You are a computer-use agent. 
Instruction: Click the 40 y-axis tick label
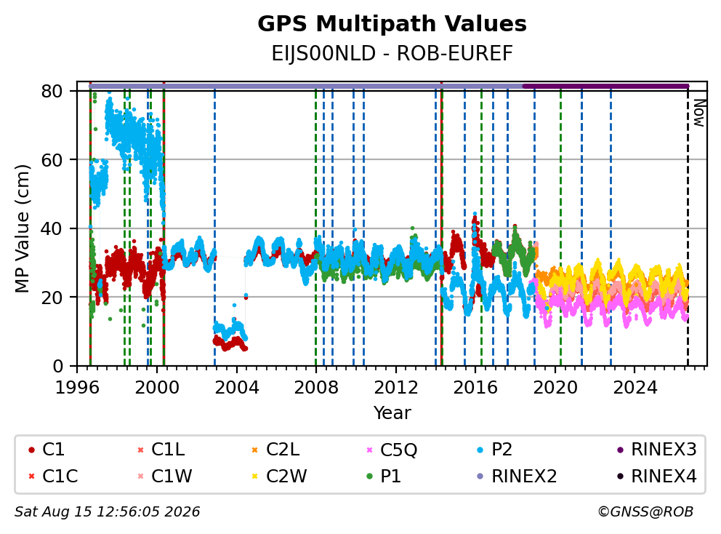pyautogui.click(x=52, y=228)
